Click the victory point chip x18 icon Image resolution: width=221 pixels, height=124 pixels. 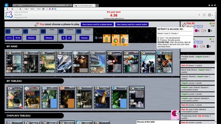pos(96,38)
